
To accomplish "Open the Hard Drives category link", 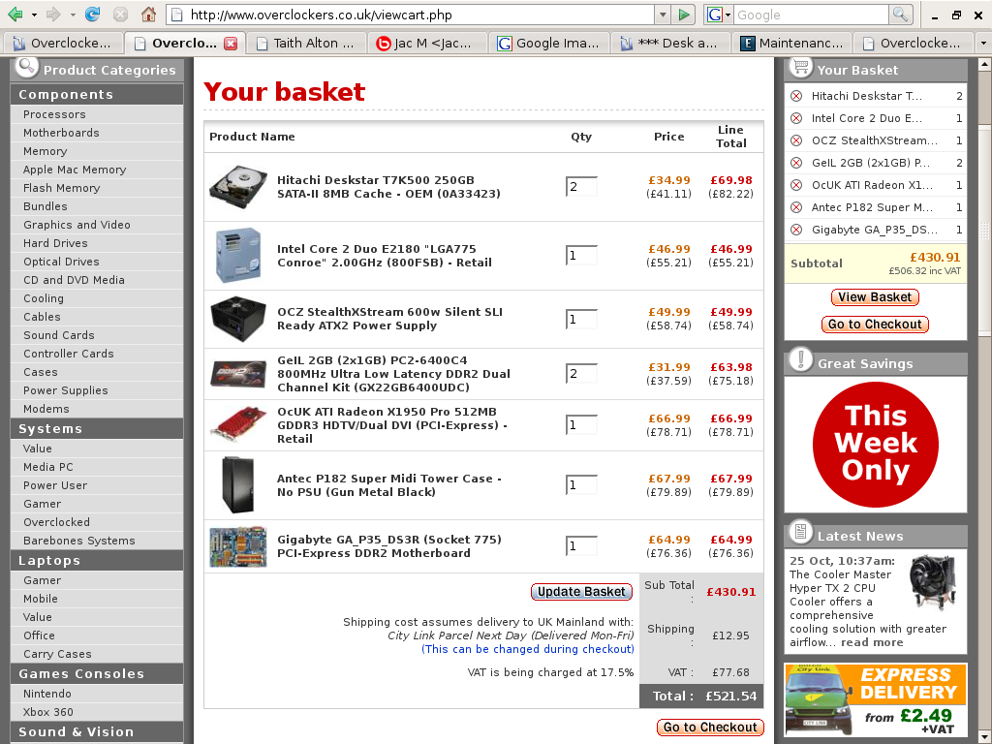I will coord(55,243).
